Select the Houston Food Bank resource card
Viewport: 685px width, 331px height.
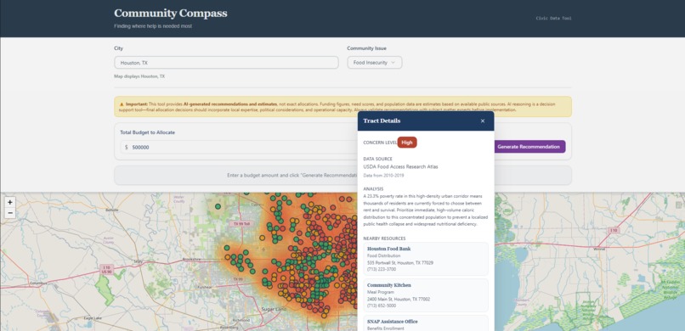click(x=426, y=259)
